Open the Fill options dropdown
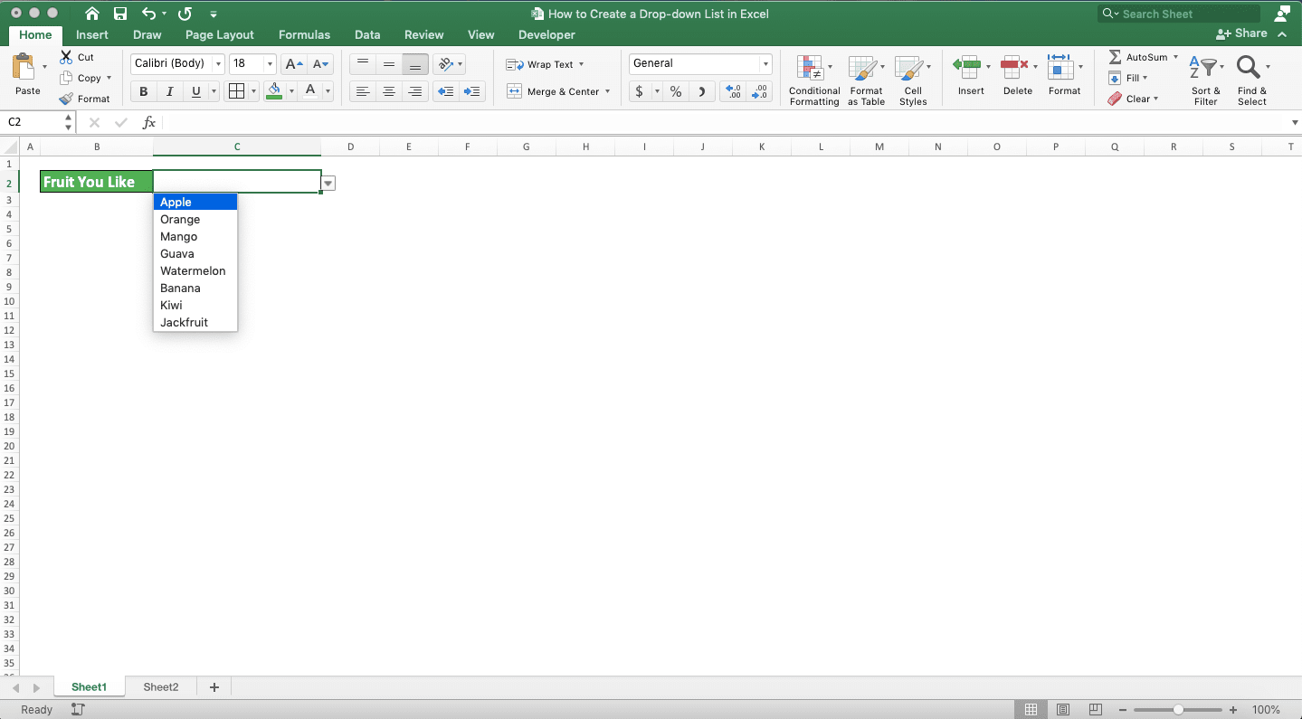Screen dimensions: 1302x719 click(1145, 78)
